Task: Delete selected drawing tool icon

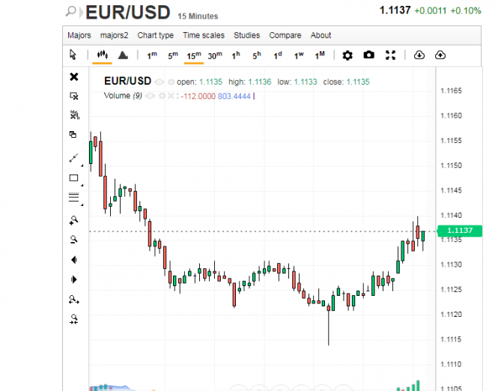Action: [x=74, y=96]
